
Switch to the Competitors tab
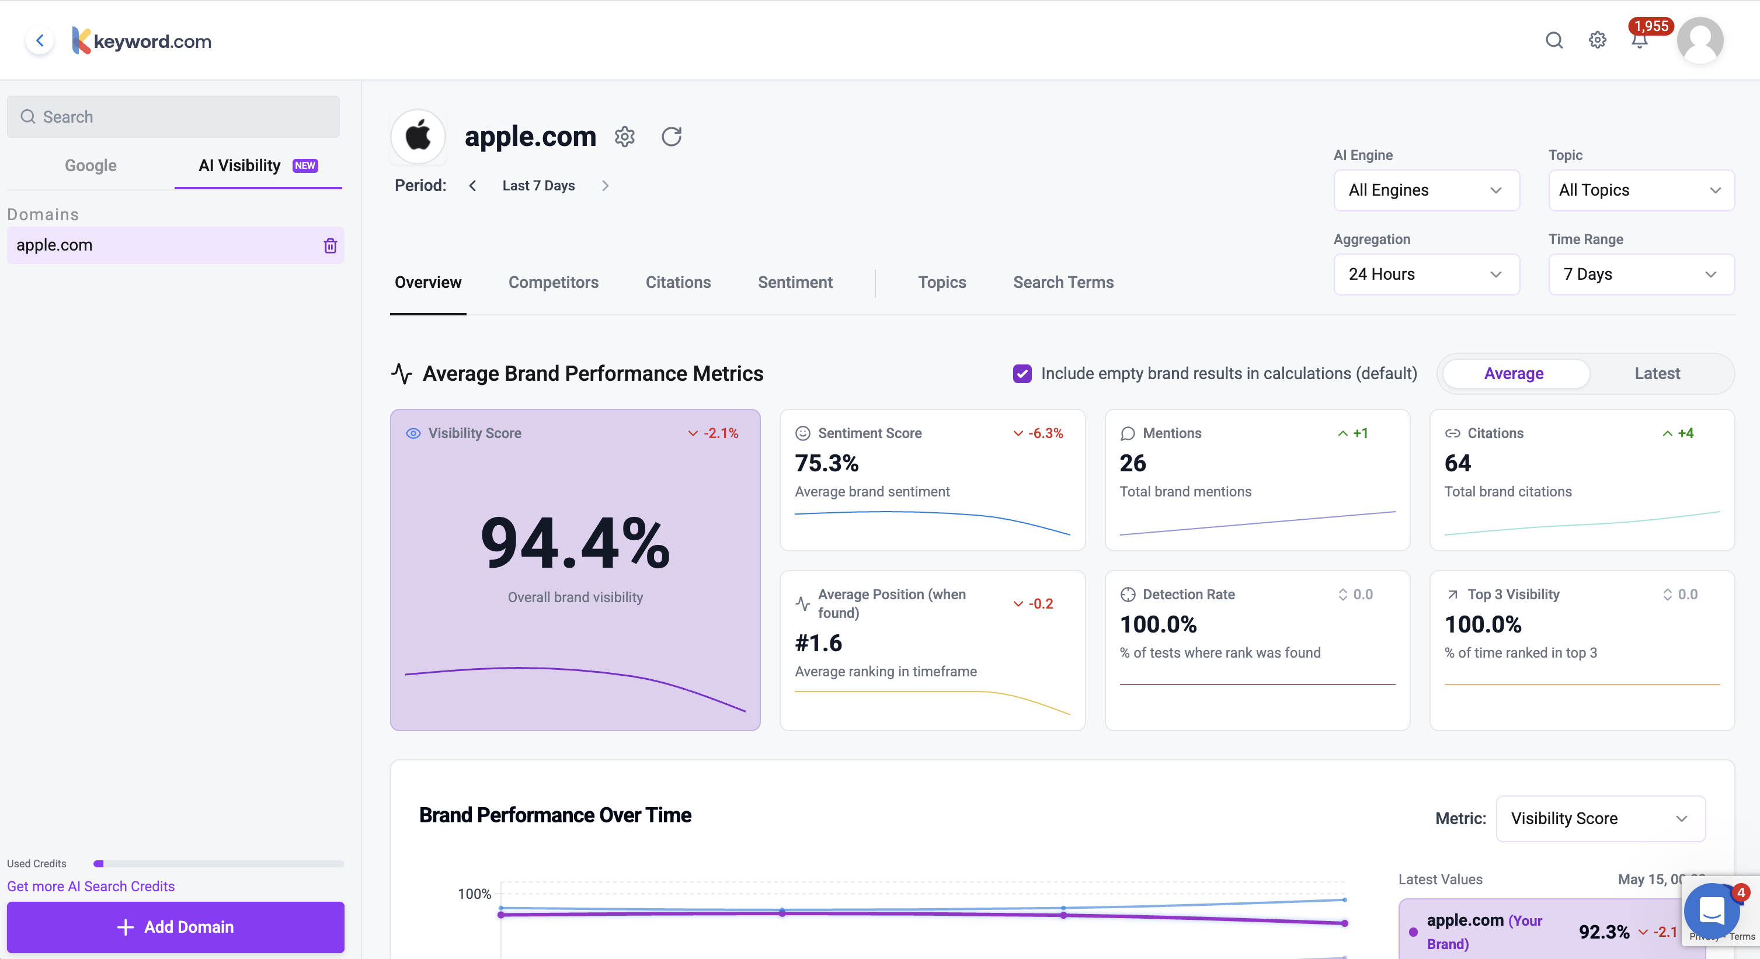pos(553,282)
